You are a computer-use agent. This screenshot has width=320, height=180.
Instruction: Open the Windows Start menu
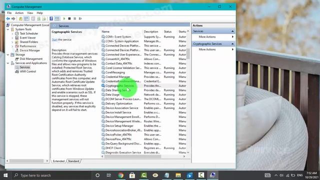coord(5,175)
